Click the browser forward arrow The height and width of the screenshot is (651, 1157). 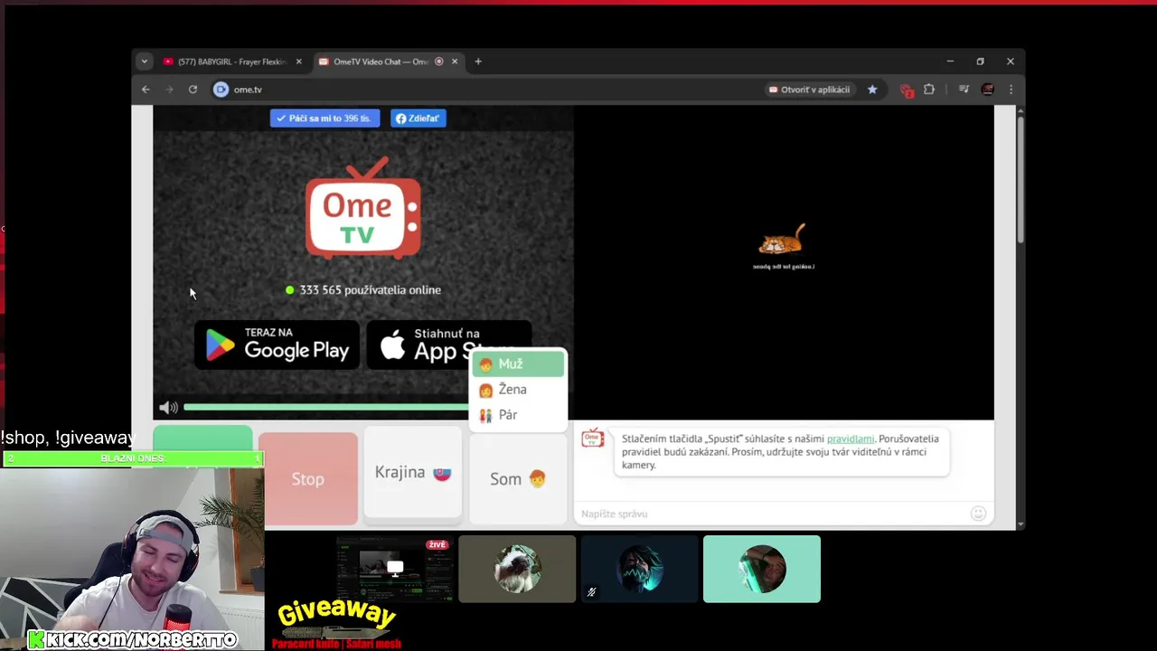tap(169, 90)
